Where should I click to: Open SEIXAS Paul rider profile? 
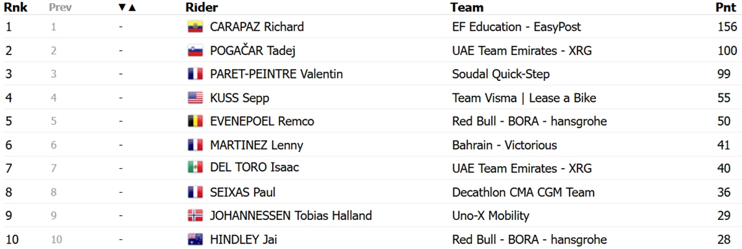(242, 192)
